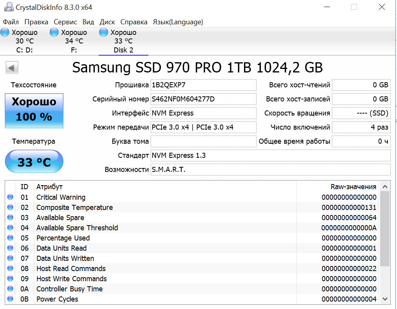Click the Critical Warning status indicator dot

[10, 197]
